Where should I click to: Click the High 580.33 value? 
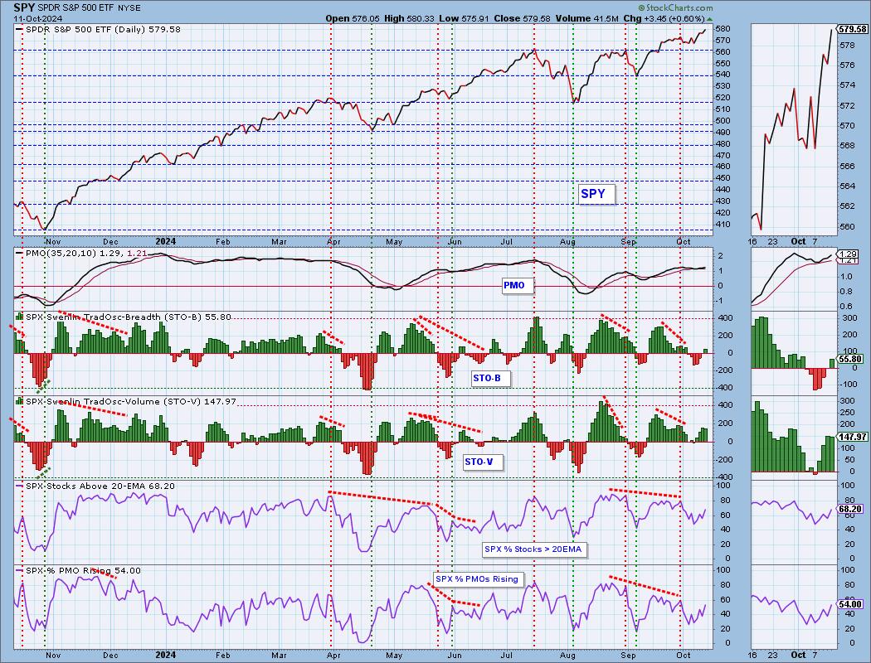409,18
